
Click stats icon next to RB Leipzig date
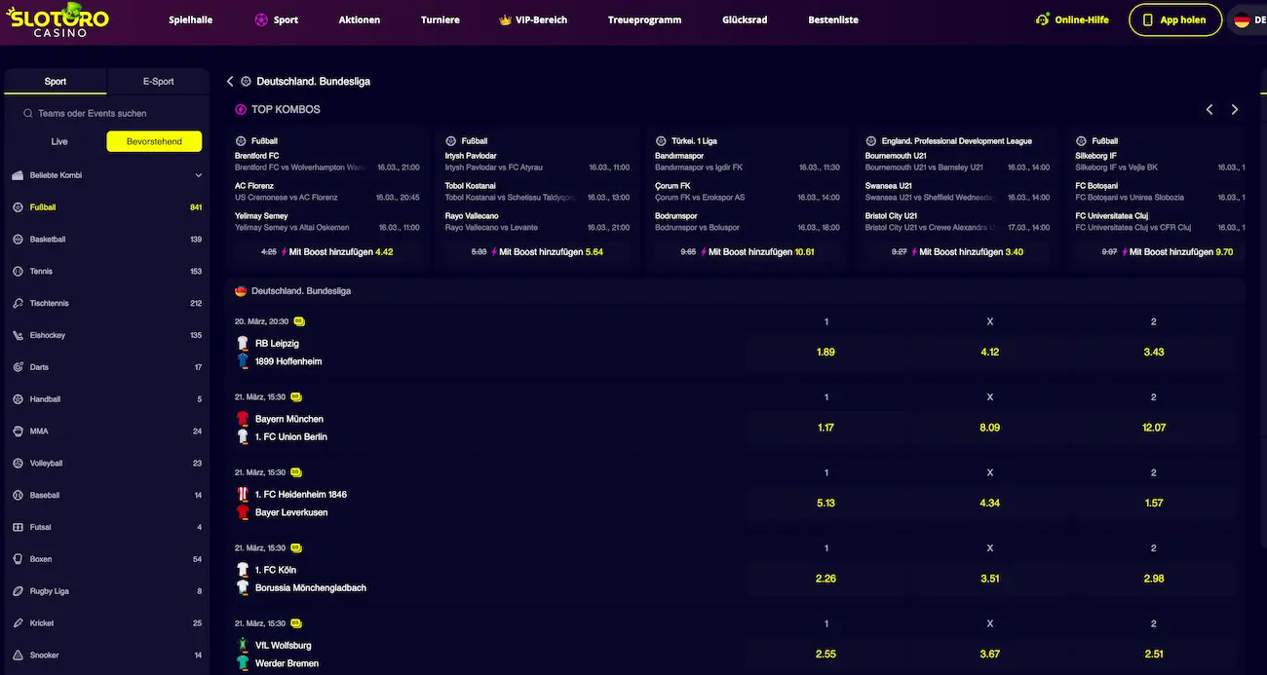pos(299,321)
